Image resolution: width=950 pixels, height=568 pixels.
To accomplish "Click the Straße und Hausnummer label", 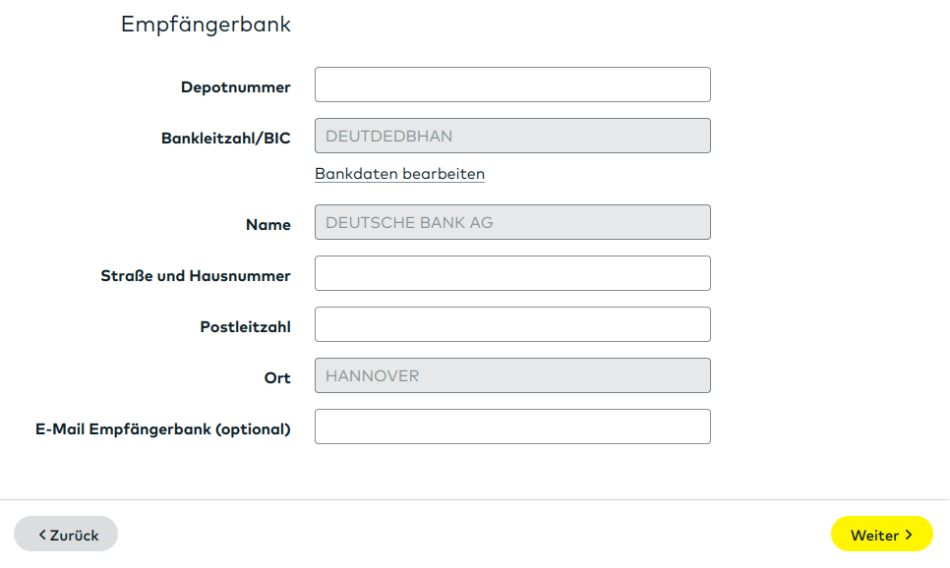I will (195, 276).
